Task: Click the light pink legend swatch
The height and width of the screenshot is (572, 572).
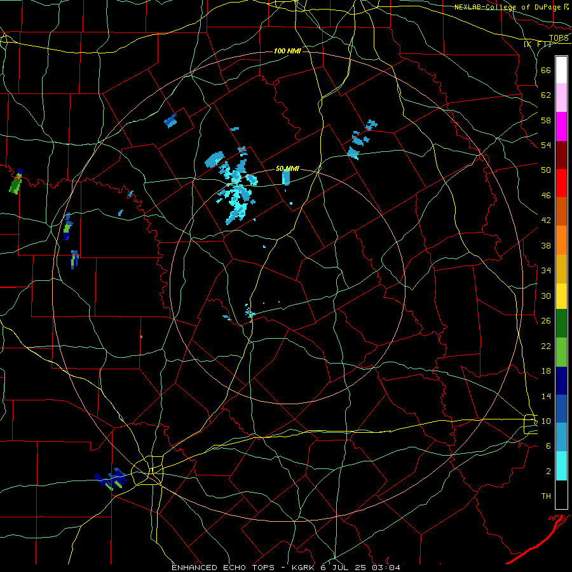Action: 561,97
